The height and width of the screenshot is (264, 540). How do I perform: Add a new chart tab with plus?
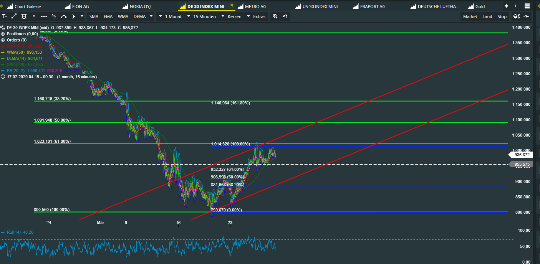515,6
